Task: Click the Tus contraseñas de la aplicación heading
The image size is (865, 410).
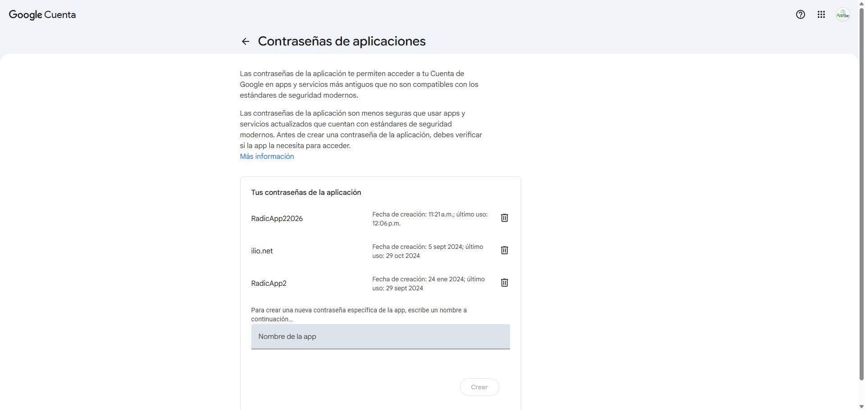Action: click(x=306, y=193)
